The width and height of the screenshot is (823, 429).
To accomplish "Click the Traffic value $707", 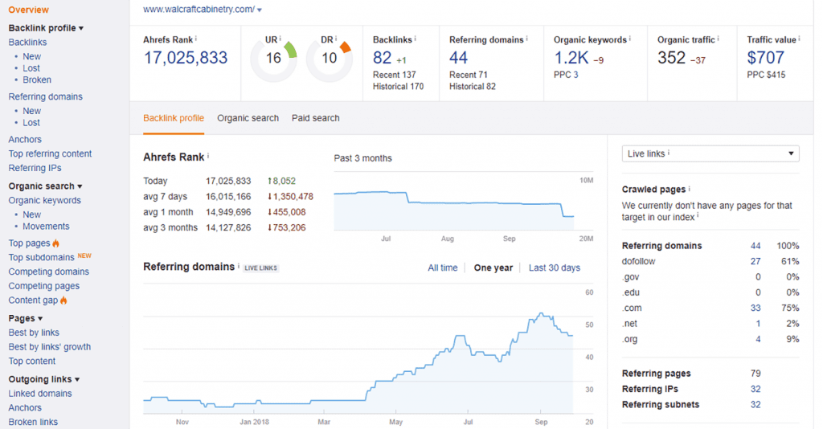I will coord(766,58).
